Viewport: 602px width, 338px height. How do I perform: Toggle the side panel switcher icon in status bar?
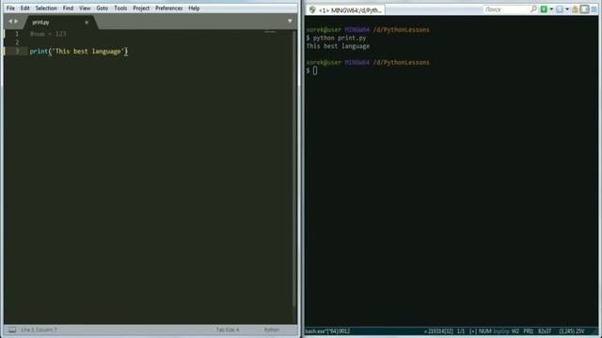[x=12, y=330]
